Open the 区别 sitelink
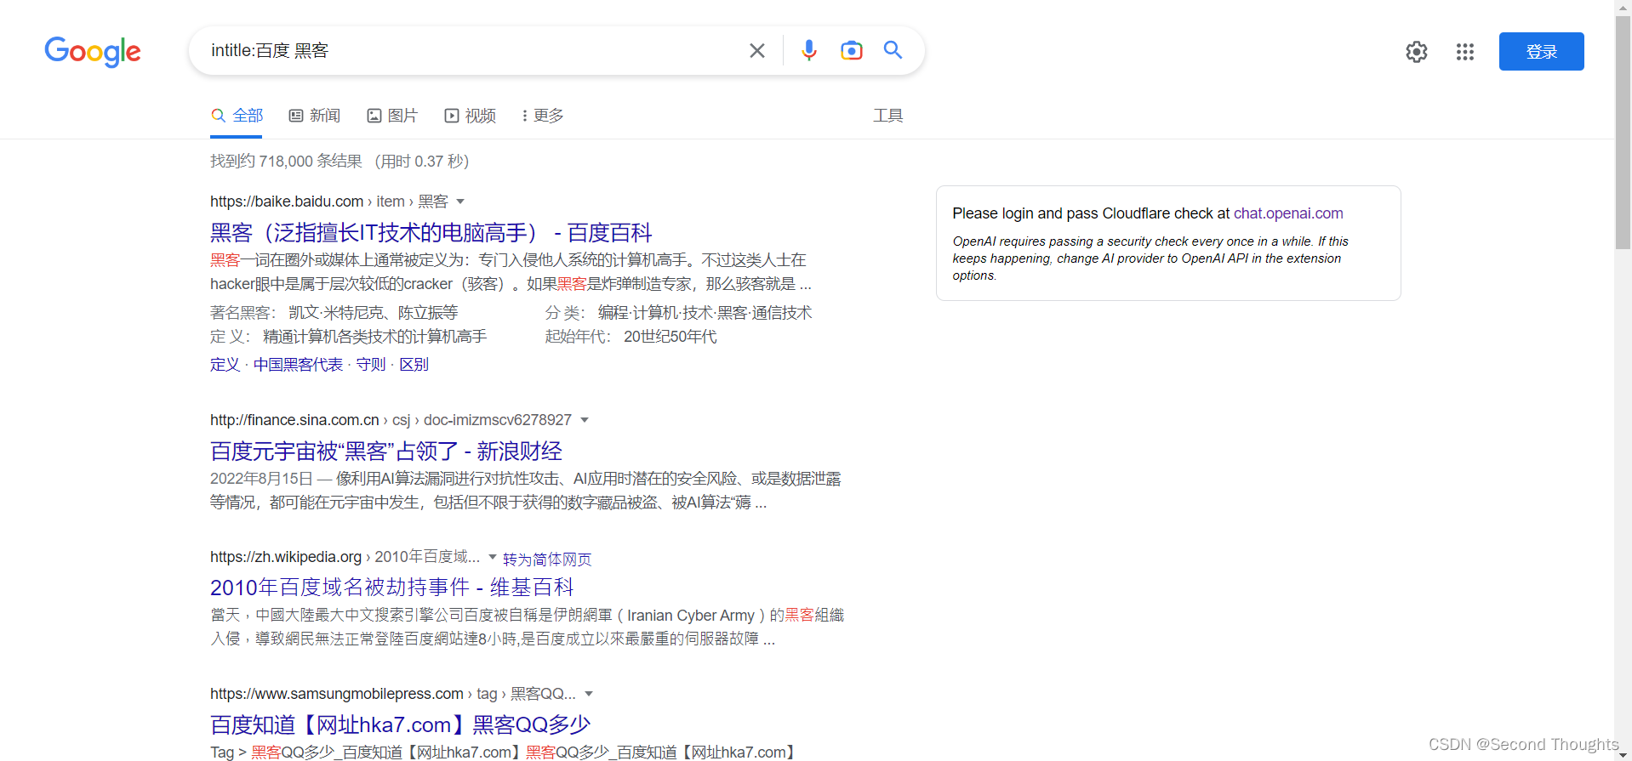Viewport: 1632px width, 761px height. tap(414, 365)
